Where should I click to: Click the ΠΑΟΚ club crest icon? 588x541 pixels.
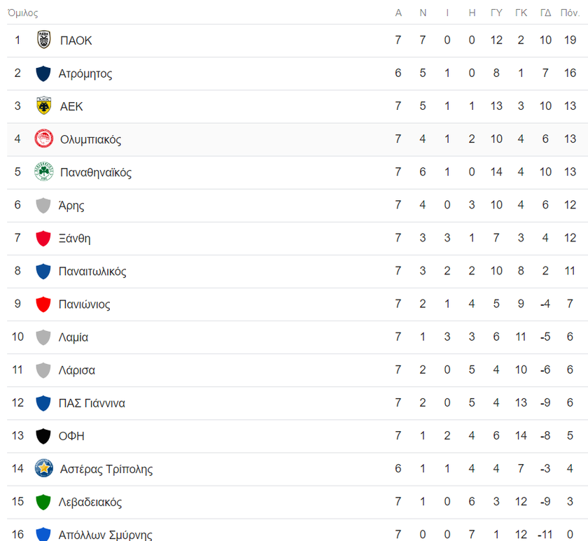(x=44, y=40)
